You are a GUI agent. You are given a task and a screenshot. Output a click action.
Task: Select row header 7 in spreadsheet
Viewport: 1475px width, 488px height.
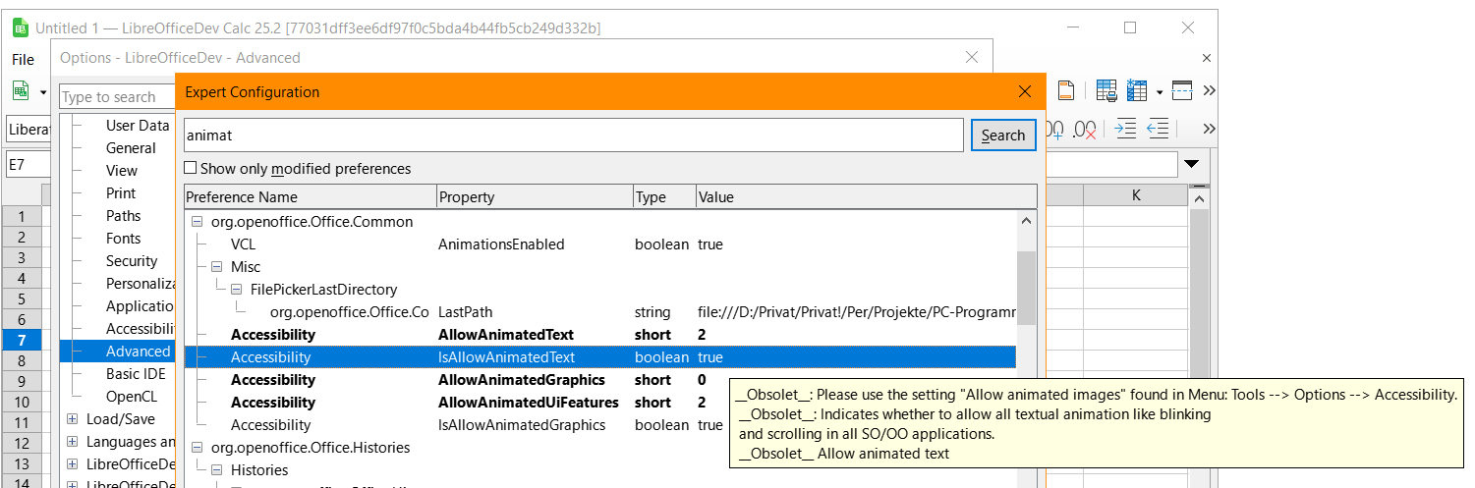point(21,341)
